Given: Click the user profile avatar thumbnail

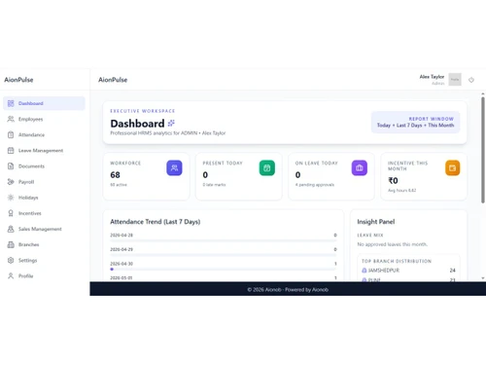Looking at the screenshot, I should (455, 80).
